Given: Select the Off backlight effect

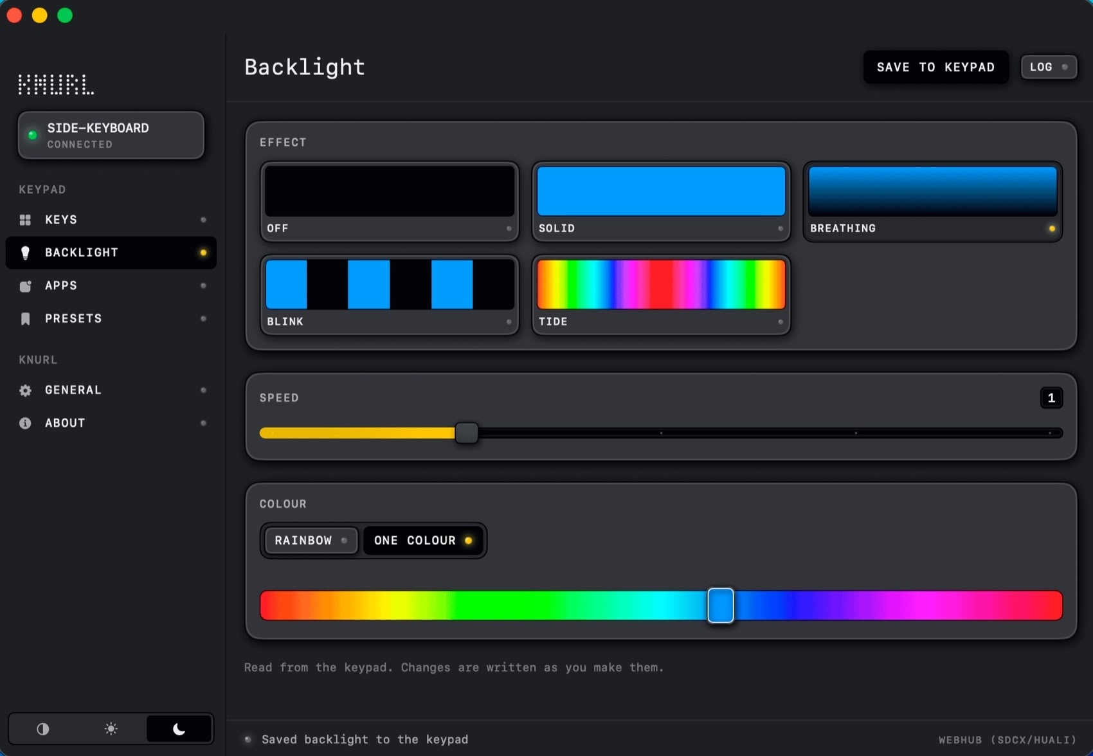Looking at the screenshot, I should click(390, 201).
